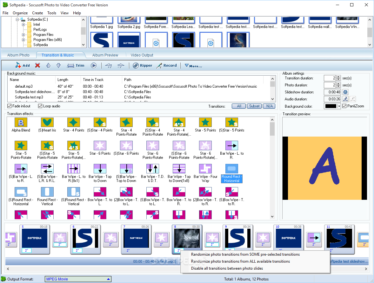Move selected track down with arrow icon
This screenshot has height=283, width=374.
58,65
